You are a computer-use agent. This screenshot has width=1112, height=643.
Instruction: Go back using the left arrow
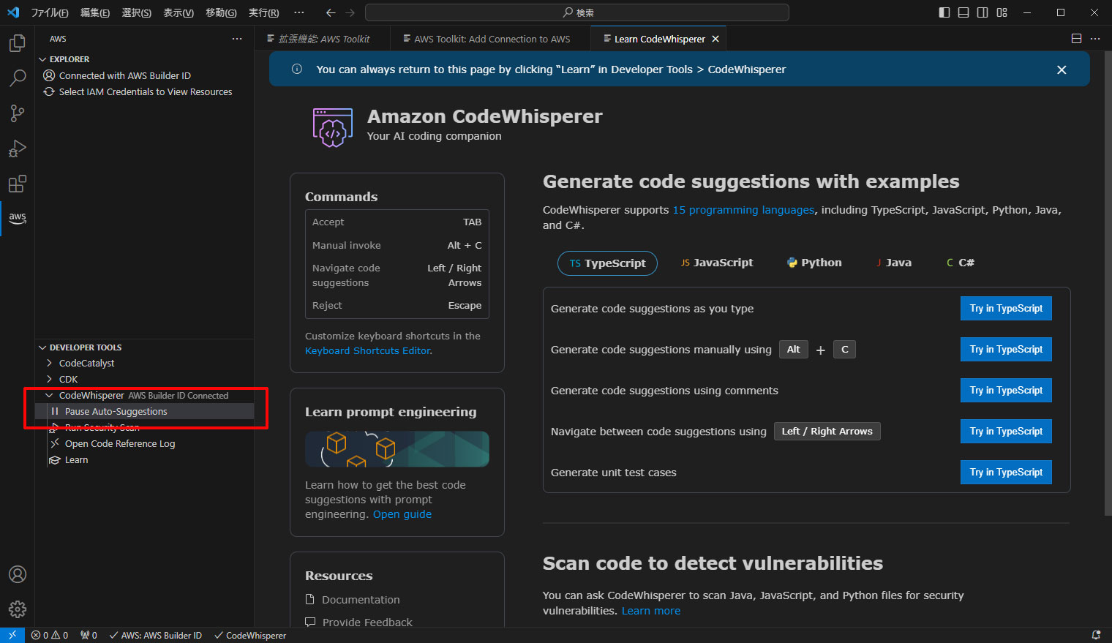click(x=331, y=12)
